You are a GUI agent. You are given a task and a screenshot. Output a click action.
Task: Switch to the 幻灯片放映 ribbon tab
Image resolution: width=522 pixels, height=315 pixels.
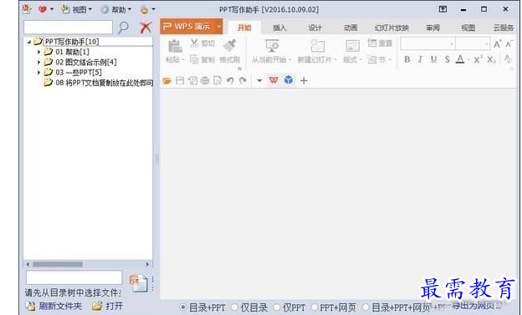tap(391, 28)
